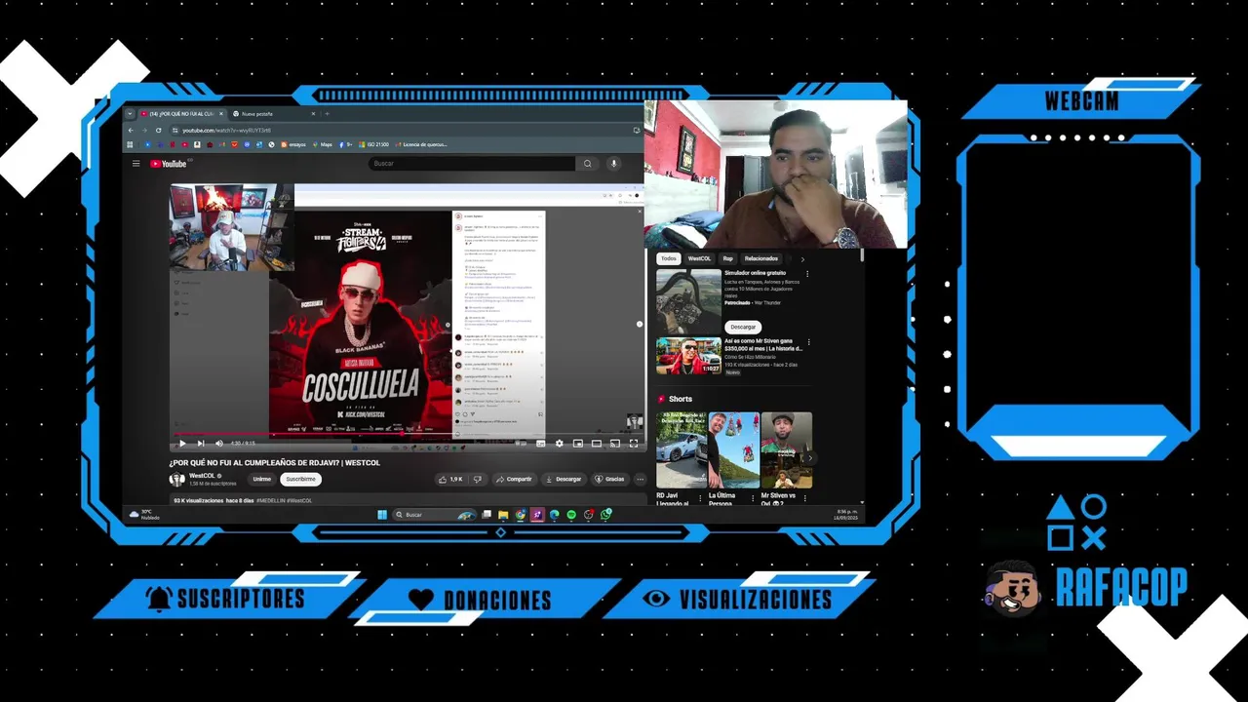Open options for the Mr Stiven video
1248x702 pixels.
pyautogui.click(x=807, y=343)
